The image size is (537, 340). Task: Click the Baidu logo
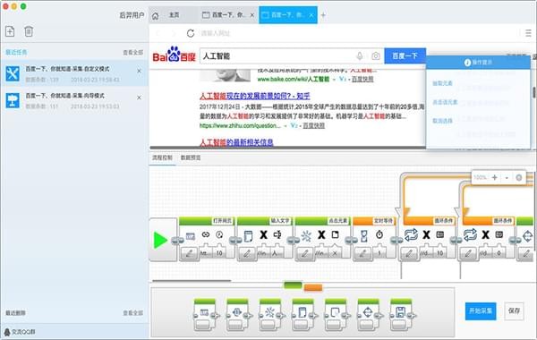[x=174, y=55]
